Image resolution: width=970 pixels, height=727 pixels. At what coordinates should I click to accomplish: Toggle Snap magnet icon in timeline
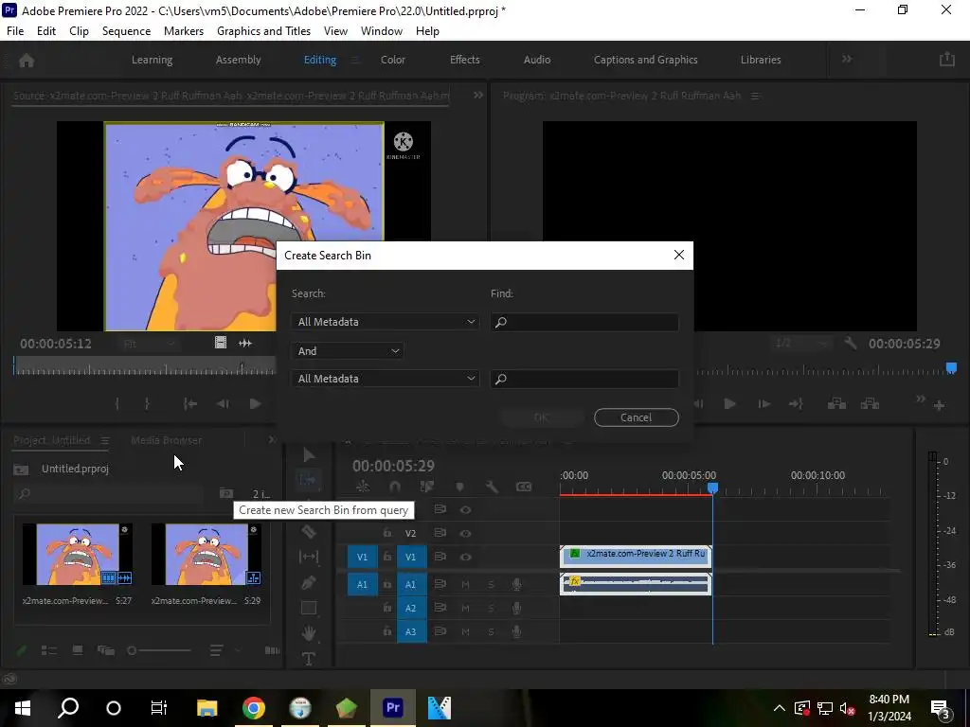(395, 488)
